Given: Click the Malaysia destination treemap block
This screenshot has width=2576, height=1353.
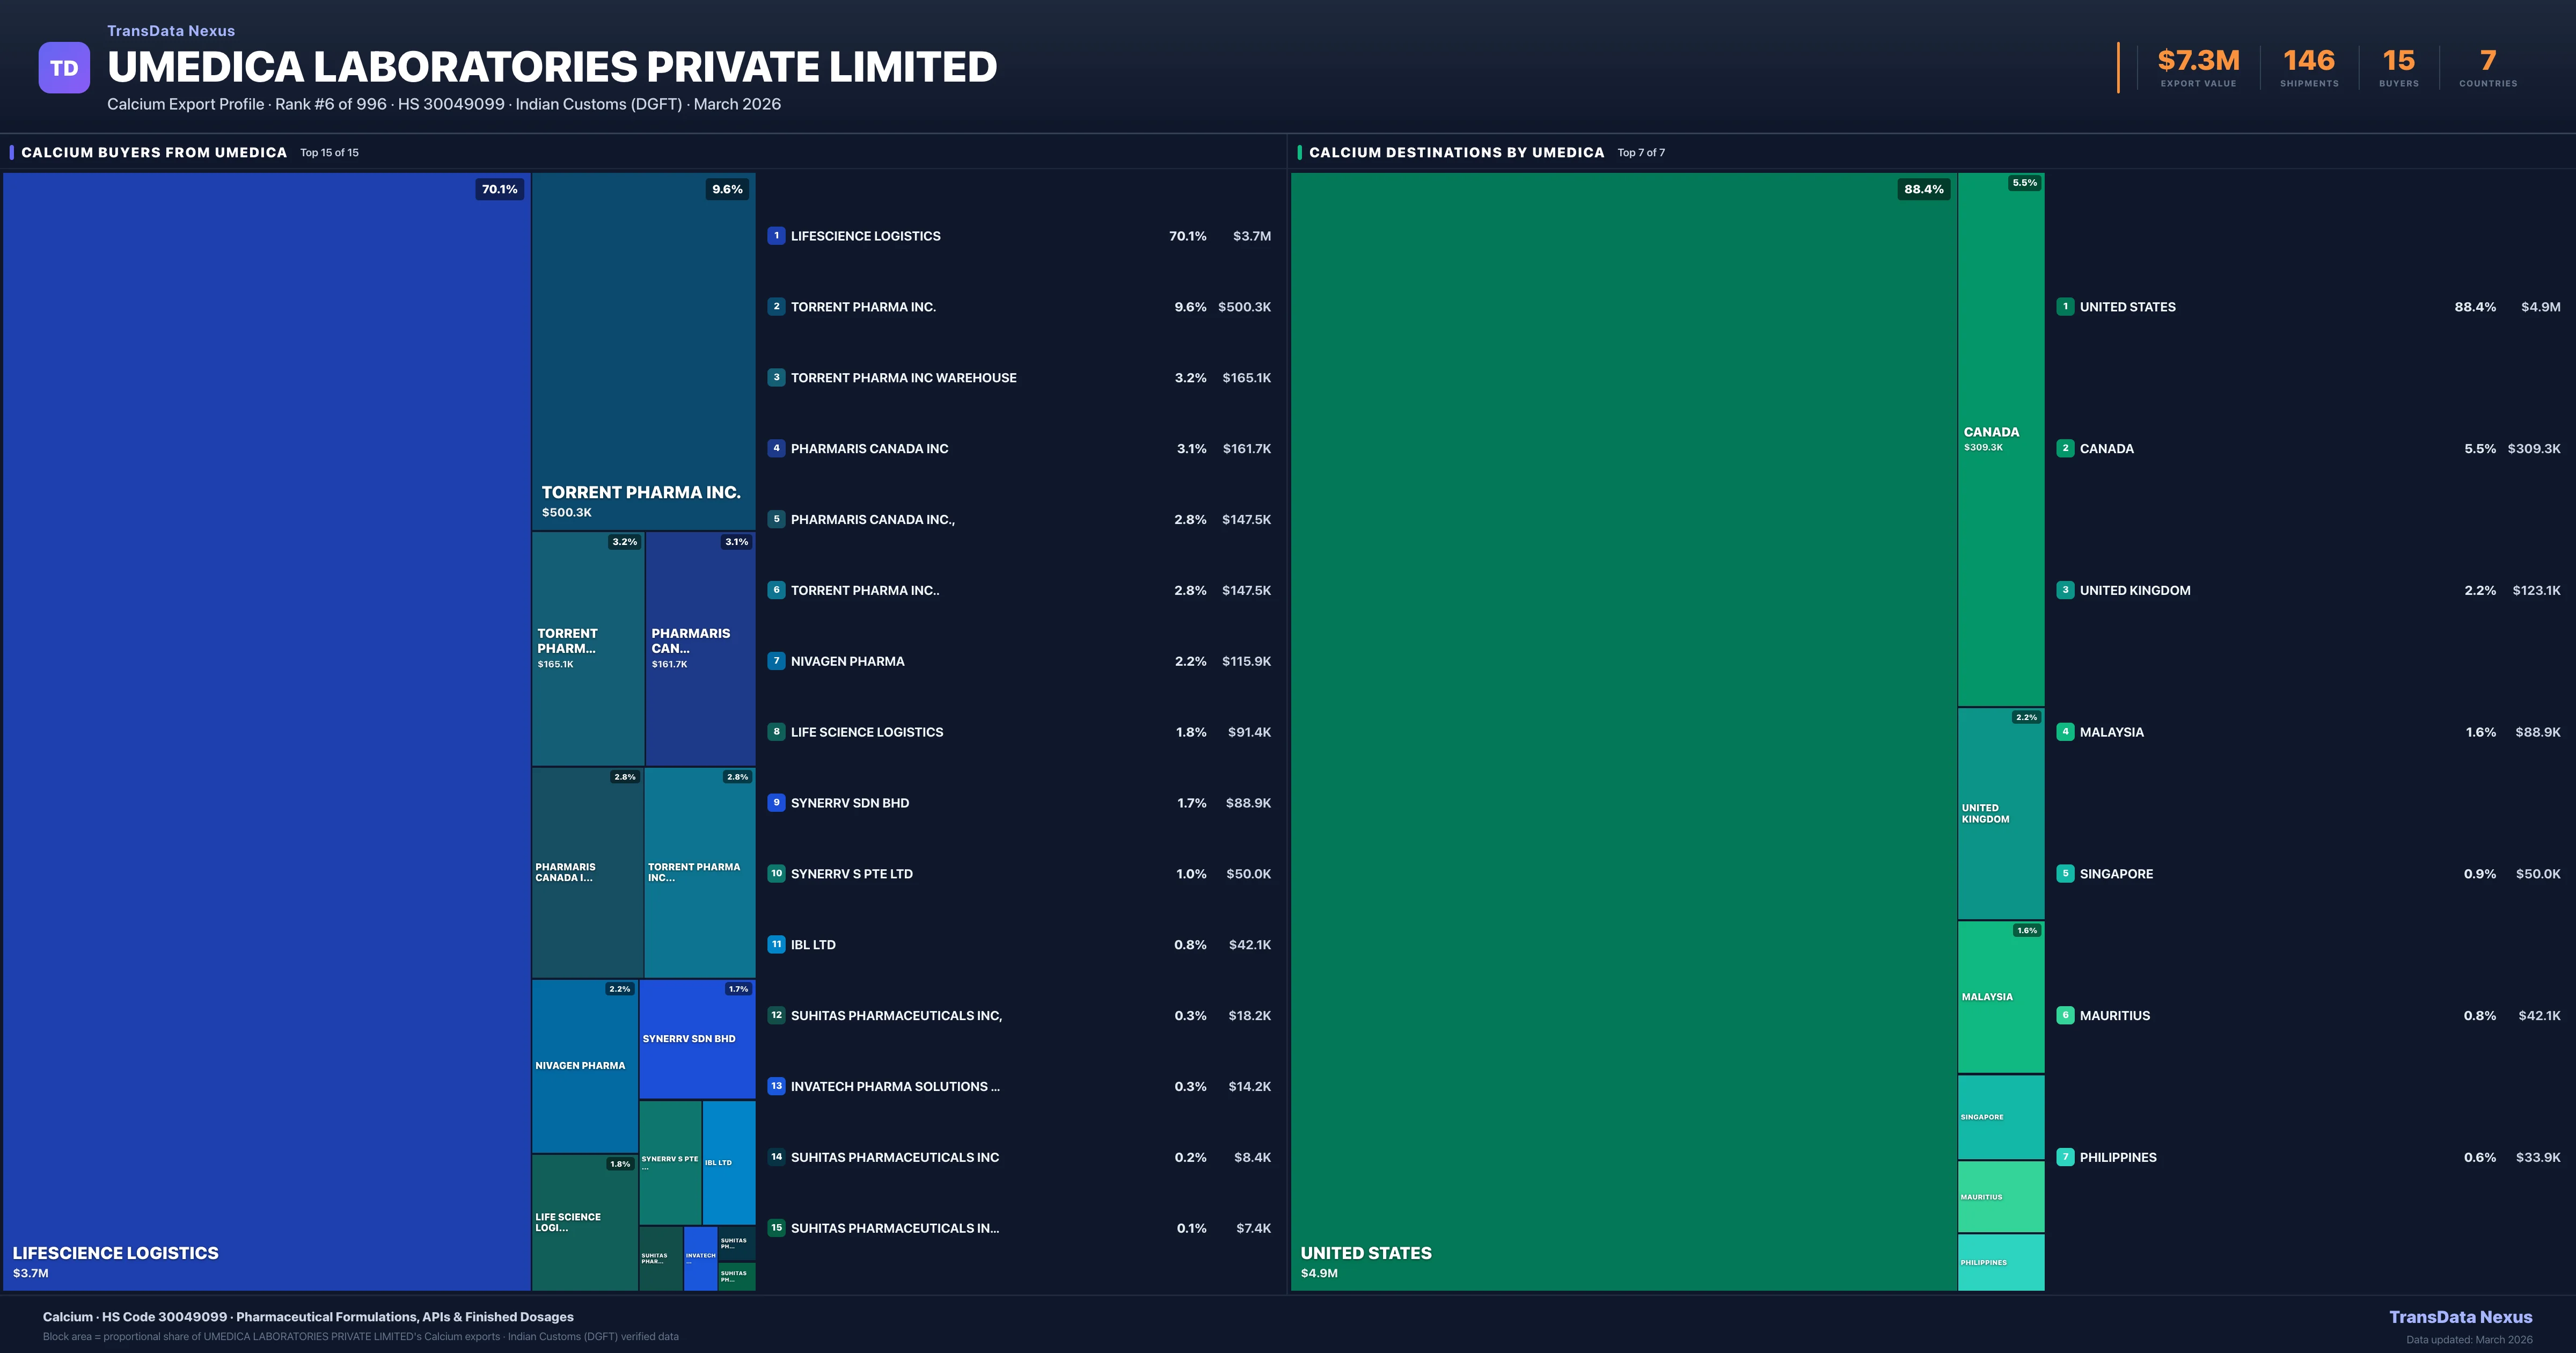Looking at the screenshot, I should click(x=2000, y=996).
